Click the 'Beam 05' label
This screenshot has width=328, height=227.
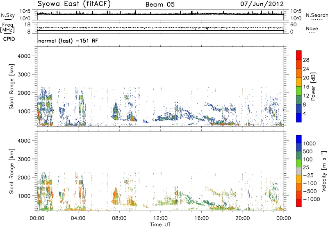click(160, 5)
